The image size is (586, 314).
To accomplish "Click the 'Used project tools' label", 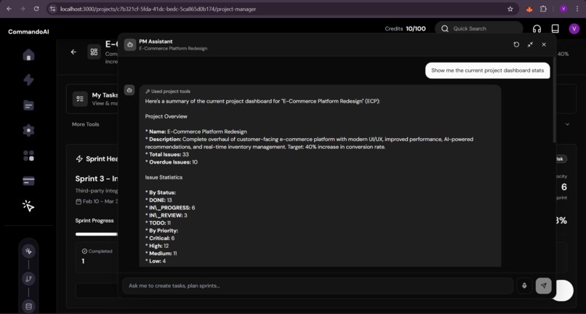I will click(168, 92).
